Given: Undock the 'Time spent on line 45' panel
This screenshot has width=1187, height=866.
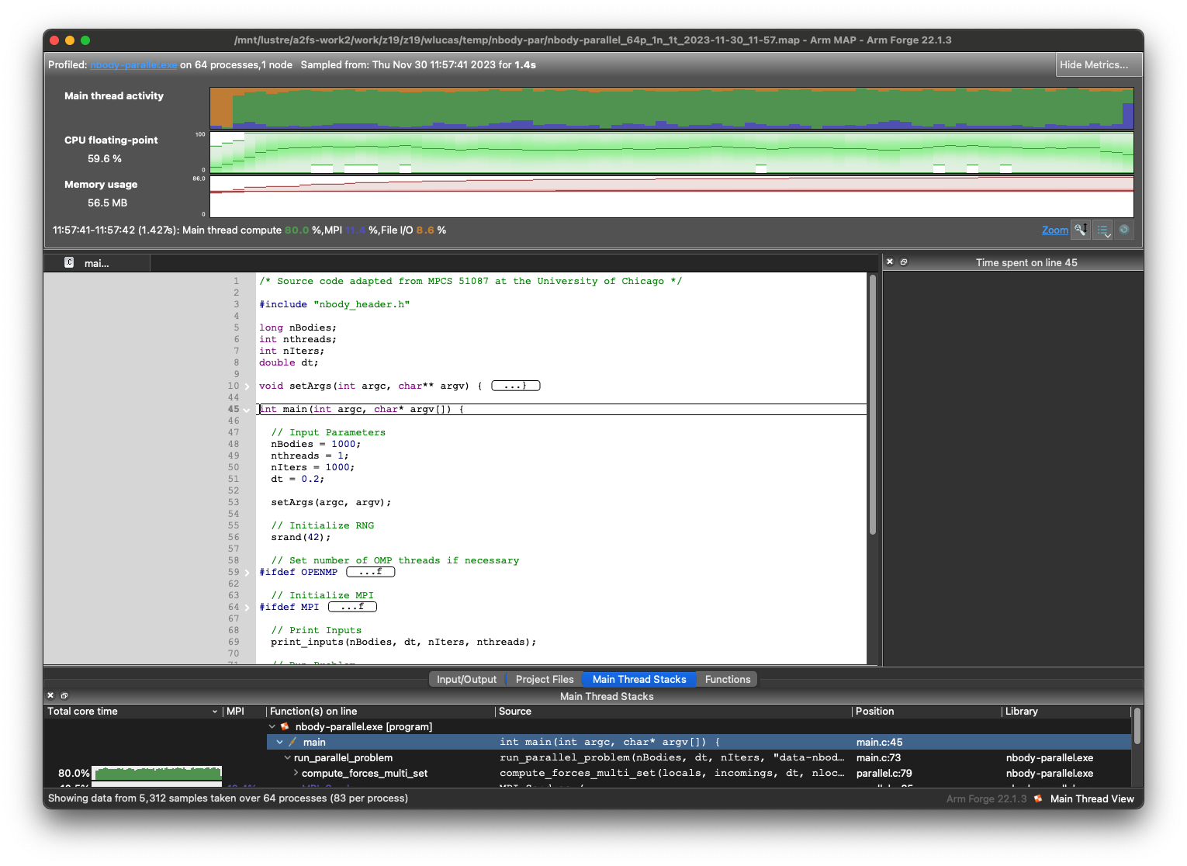Looking at the screenshot, I should click(904, 262).
